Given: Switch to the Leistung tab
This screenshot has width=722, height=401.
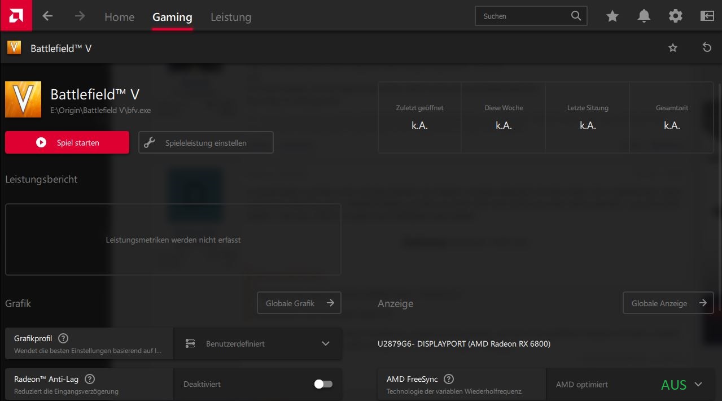Looking at the screenshot, I should coord(231,17).
